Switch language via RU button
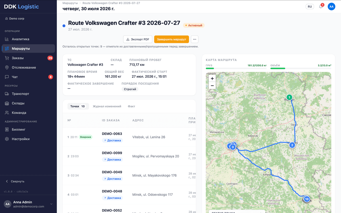Image resolution: width=341 pixels, height=213 pixels. click(310, 7)
